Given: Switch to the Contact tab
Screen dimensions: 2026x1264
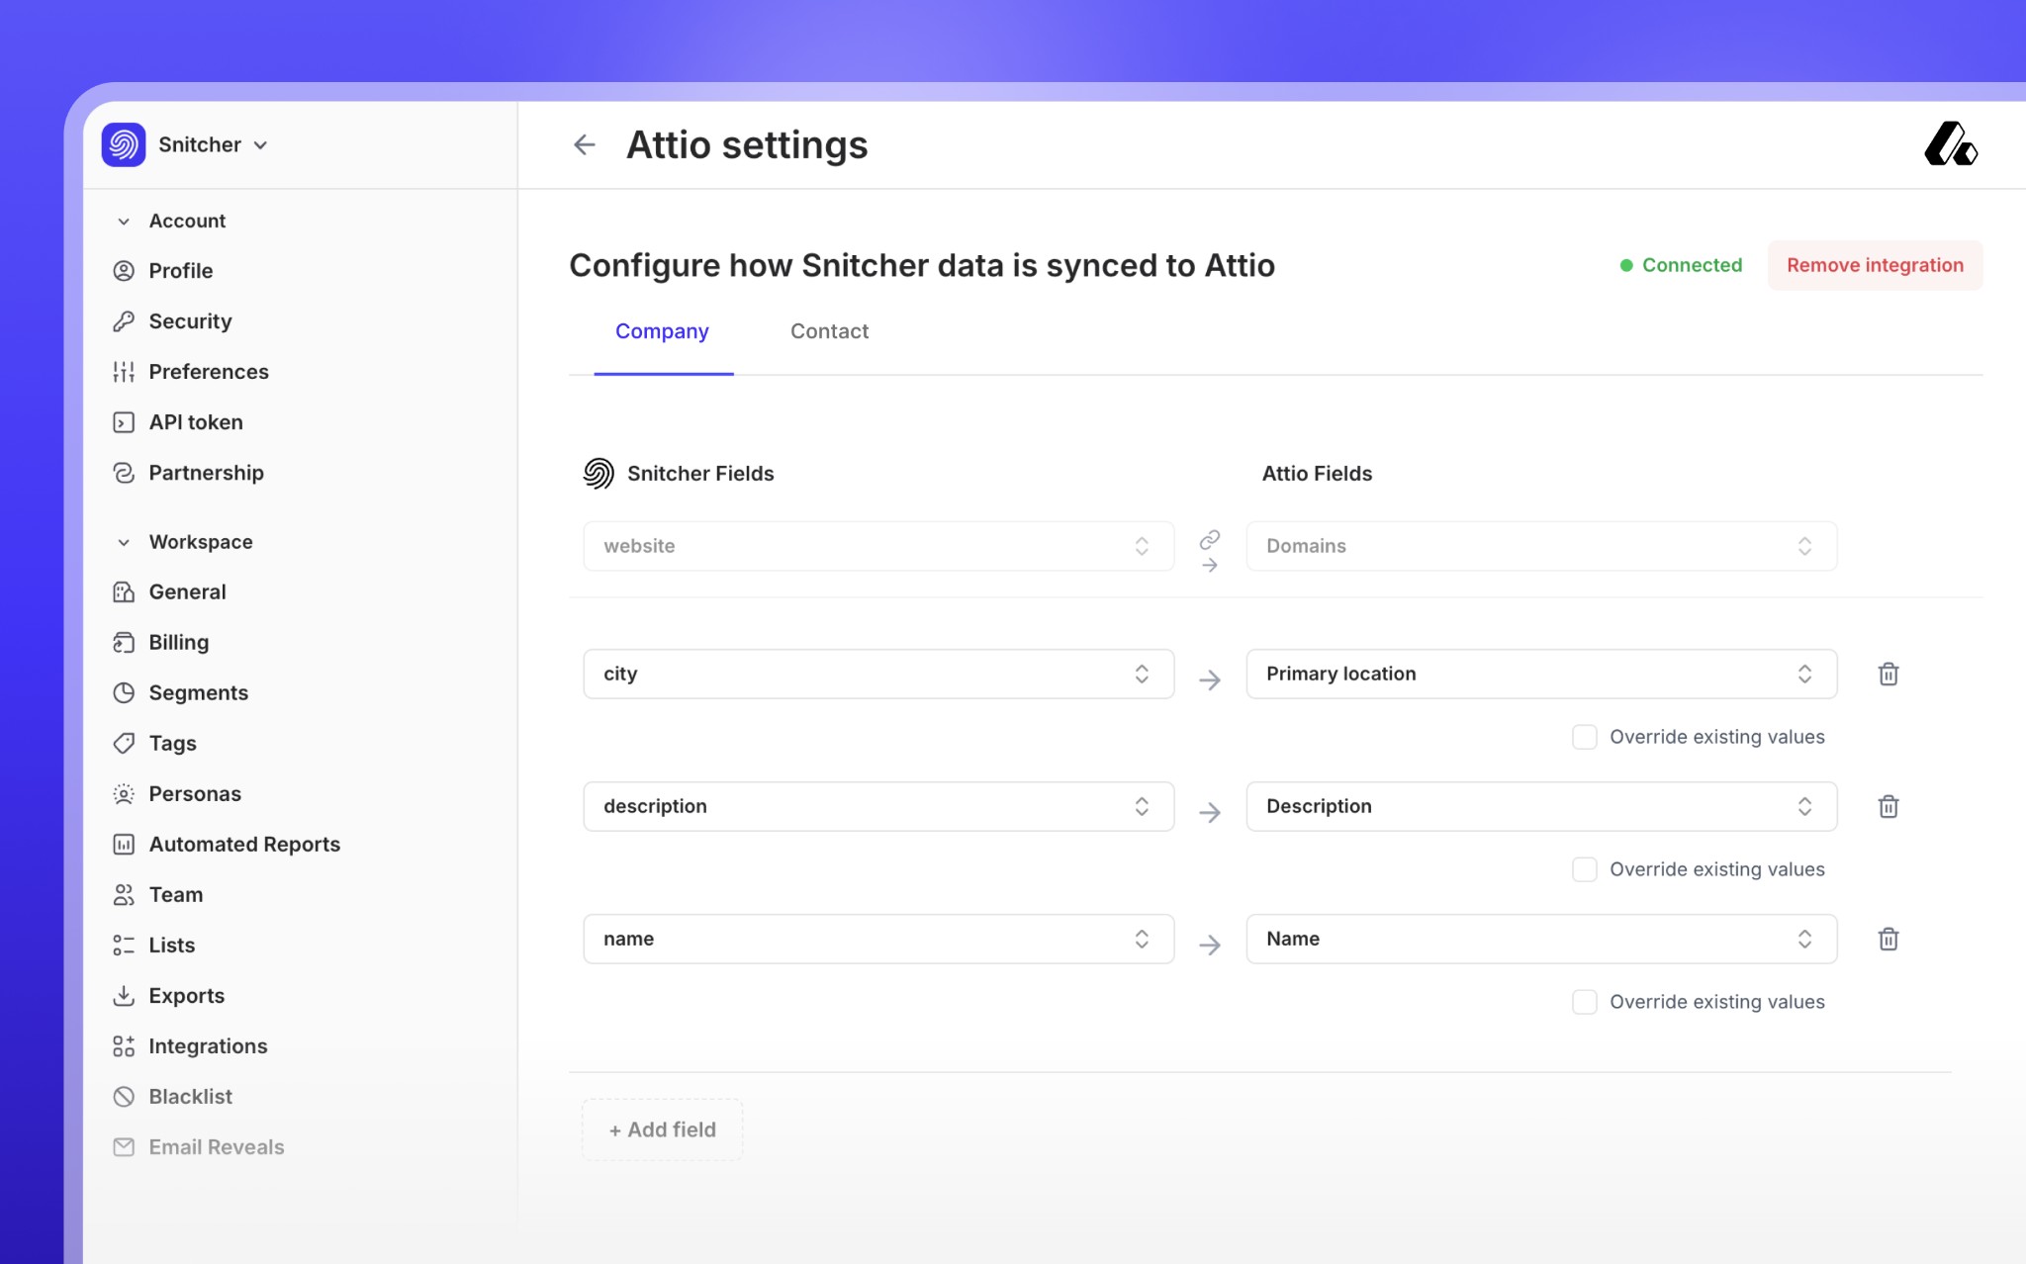Looking at the screenshot, I should coord(829,332).
